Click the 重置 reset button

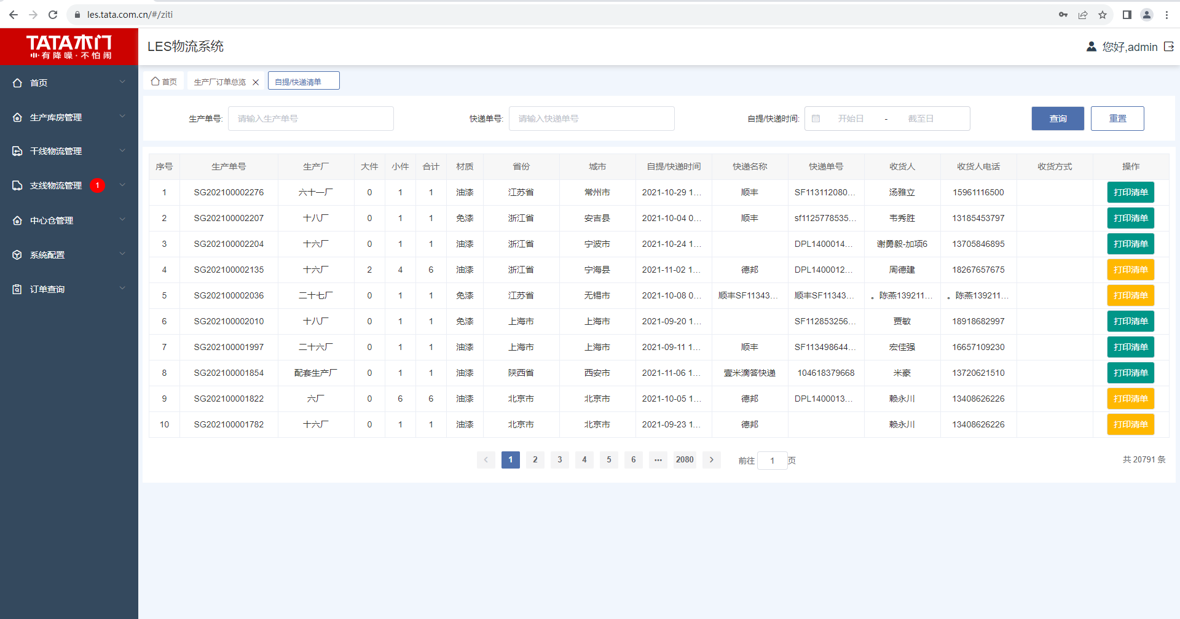pos(1117,119)
